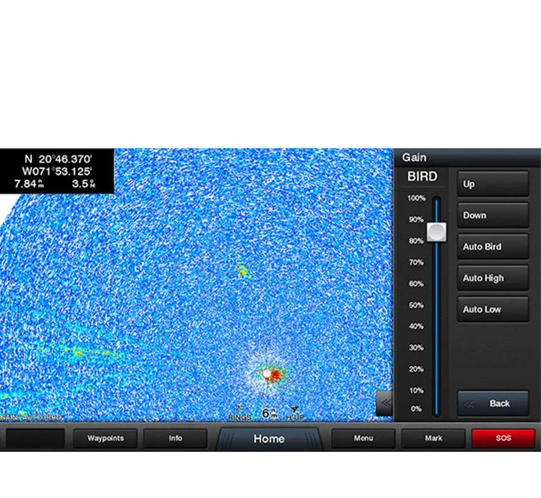The image size is (541, 498).
Task: Select Auto High gain mode
Action: pyautogui.click(x=493, y=278)
